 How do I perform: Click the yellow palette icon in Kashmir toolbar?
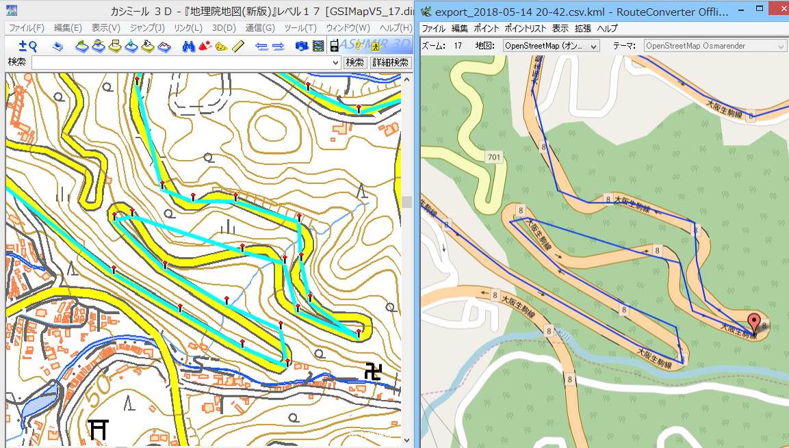click(x=221, y=47)
